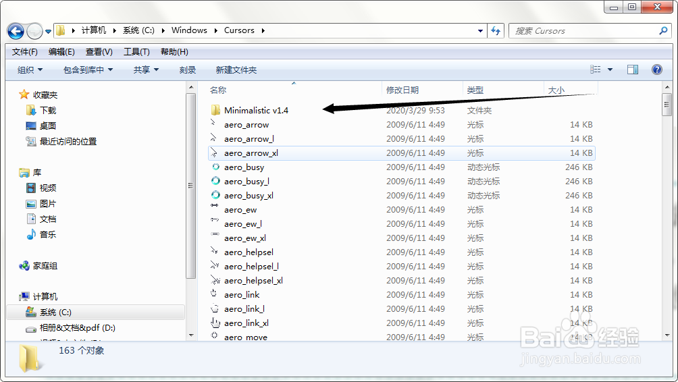The height and width of the screenshot is (382, 678).
Task: Sort by the 类型 column header
Action: pos(475,90)
